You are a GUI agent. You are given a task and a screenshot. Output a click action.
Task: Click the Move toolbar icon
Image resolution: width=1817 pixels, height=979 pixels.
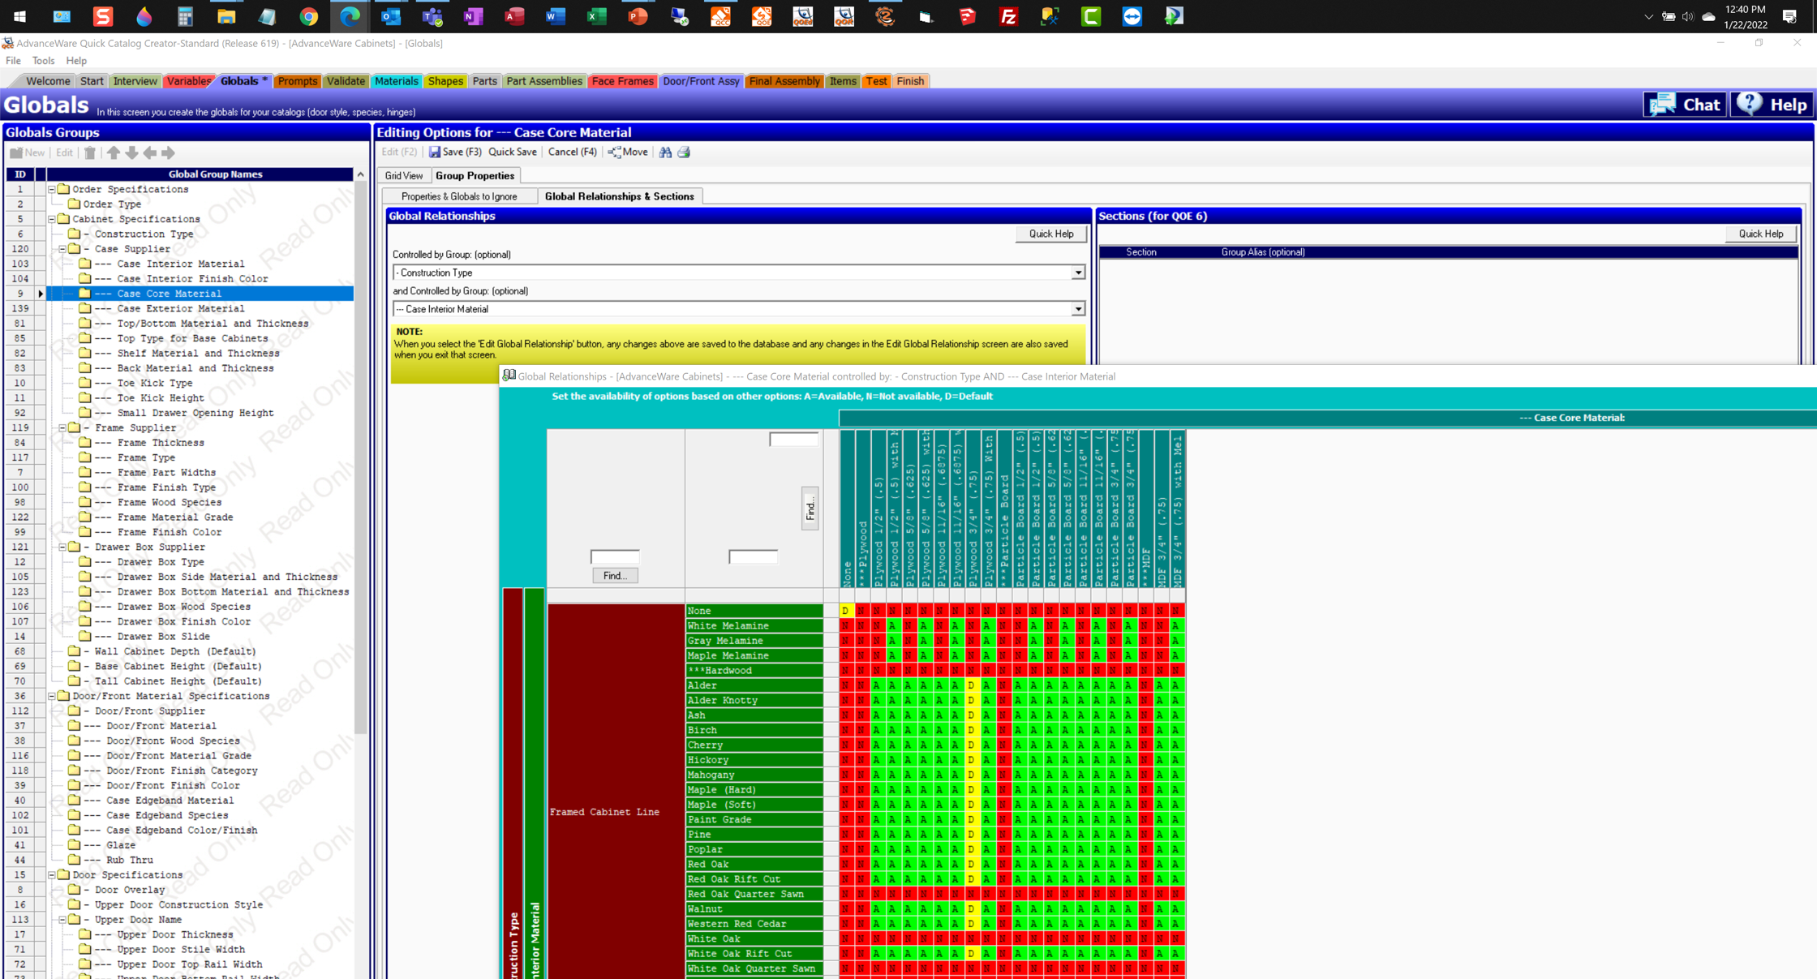[615, 152]
